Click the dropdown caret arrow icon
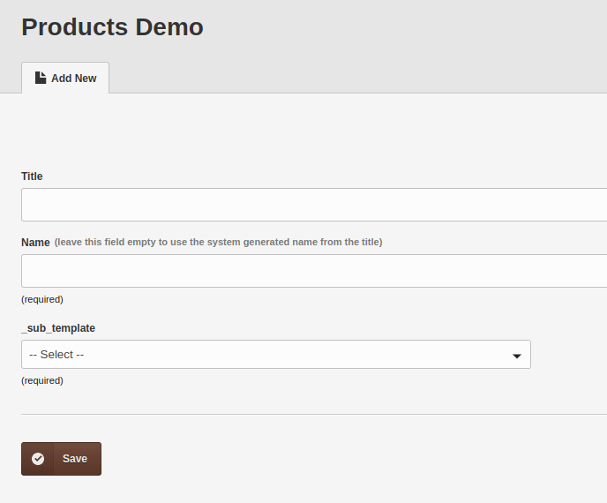The image size is (607, 503). pyautogui.click(x=516, y=356)
